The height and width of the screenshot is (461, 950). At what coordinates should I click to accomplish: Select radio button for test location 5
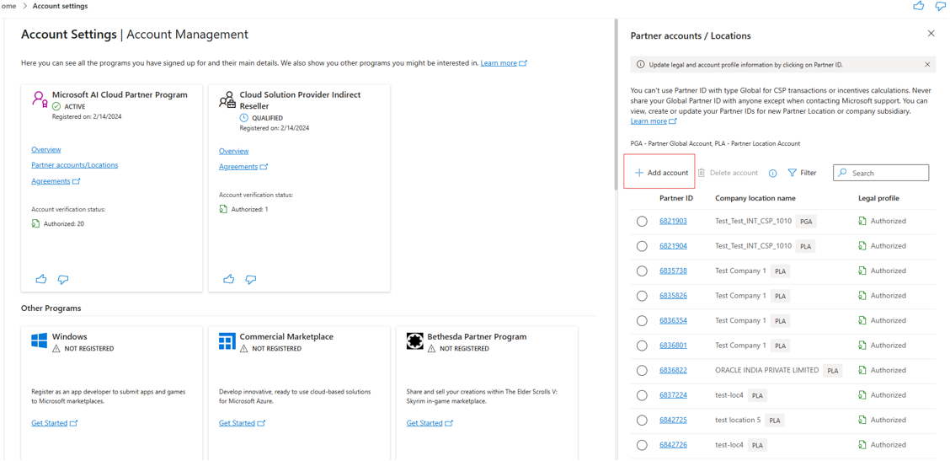tap(642, 421)
